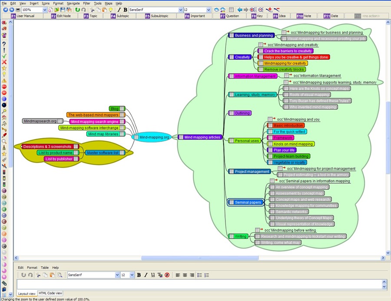Toggle bold in note editor toolbar

pyautogui.click(x=139, y=275)
